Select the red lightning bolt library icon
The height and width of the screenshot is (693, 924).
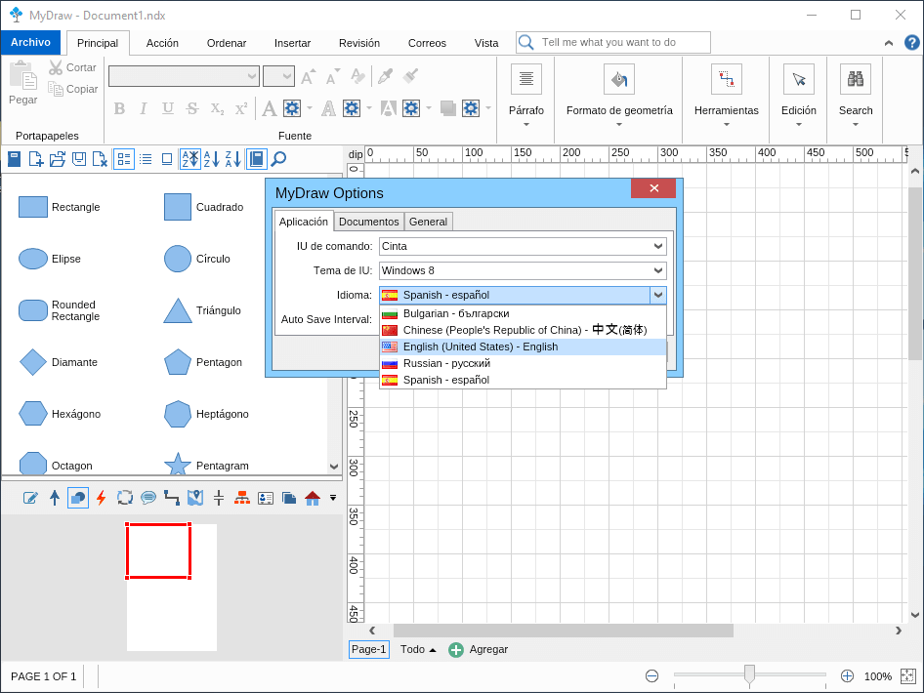tap(101, 498)
